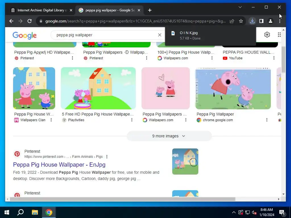Open more options for chrome.google.com result
291x218 pixels.
point(267,120)
